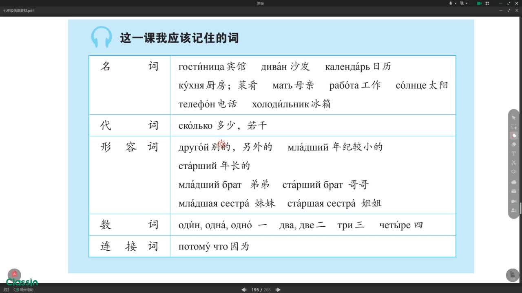Image resolution: width=522 pixels, height=293 pixels.
Task: Close the PDF document sub-window
Action: [517, 11]
